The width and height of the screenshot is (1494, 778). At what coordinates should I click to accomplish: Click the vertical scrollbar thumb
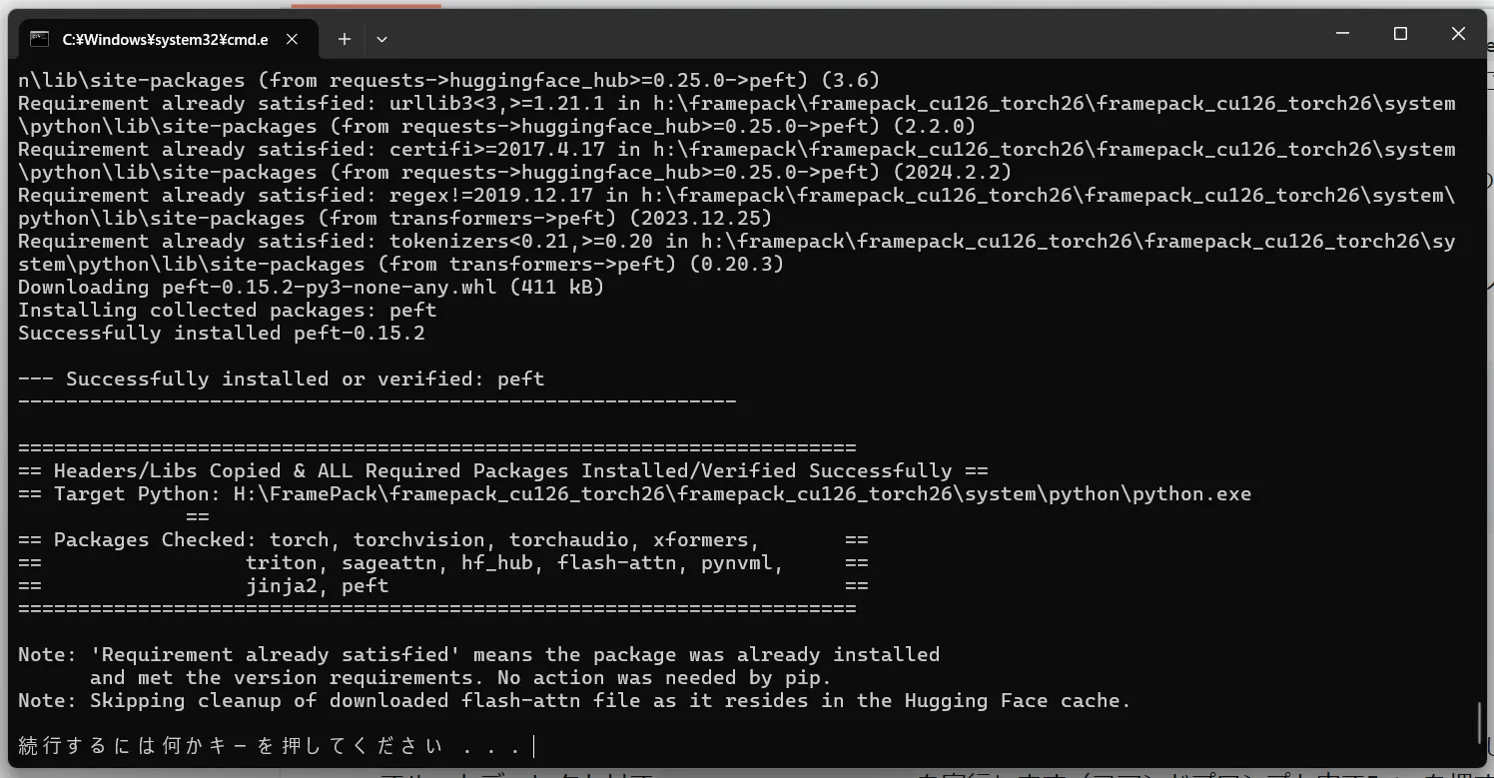click(x=1480, y=723)
